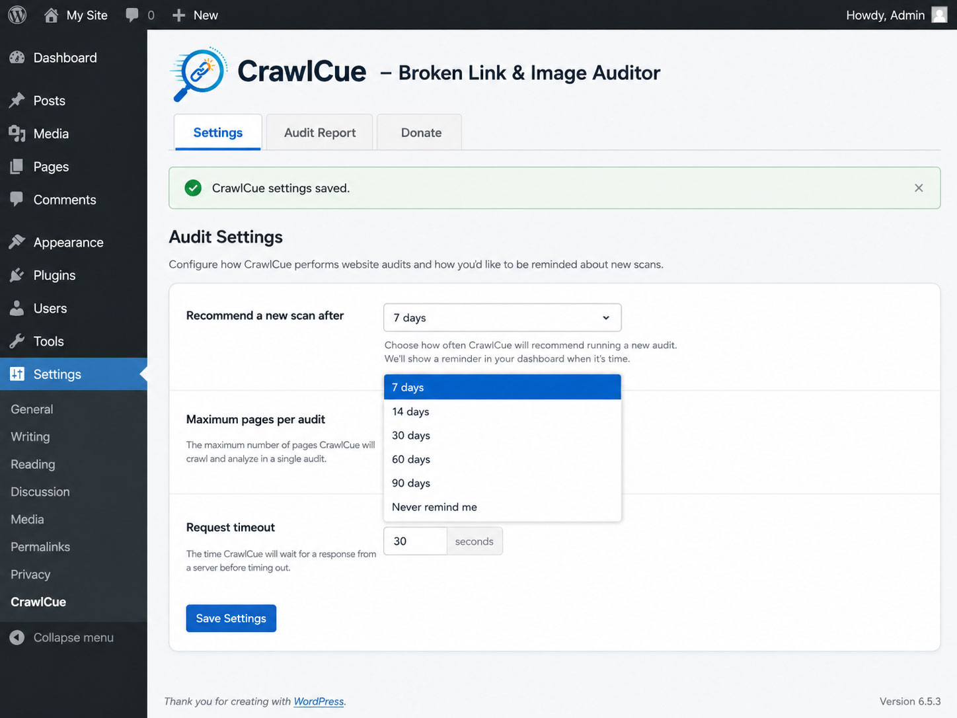Click the New label in admin bar
Viewport: 957px width, 718px height.
point(206,15)
